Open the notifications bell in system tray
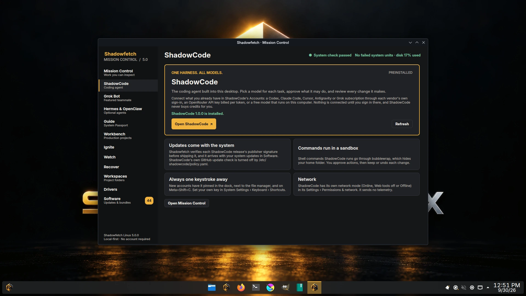 [447, 288]
